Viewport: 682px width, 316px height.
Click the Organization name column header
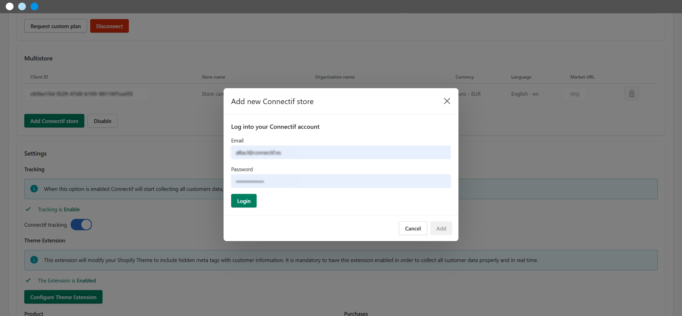[335, 77]
